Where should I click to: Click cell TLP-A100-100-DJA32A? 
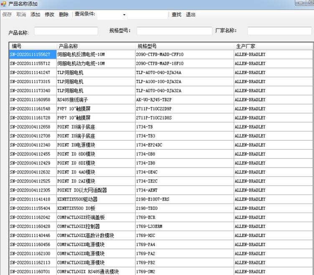click(x=185, y=82)
